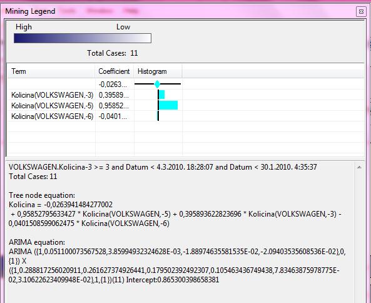Viewport: 371px width, 303px height.
Task: Click the diamond histogram marker in the first row
Action: [157, 84]
